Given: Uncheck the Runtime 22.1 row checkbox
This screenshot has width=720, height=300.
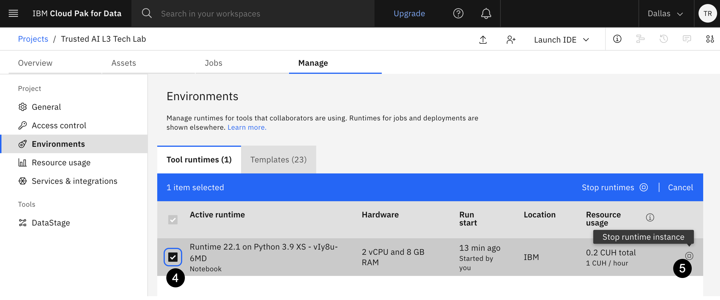Looking at the screenshot, I should click(173, 257).
